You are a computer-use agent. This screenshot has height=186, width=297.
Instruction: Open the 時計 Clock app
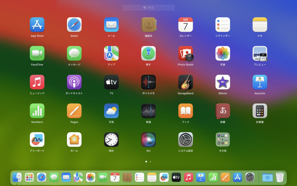click(111, 139)
